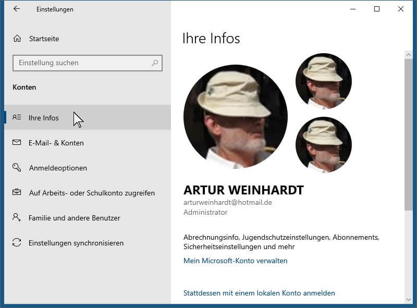
Task: Open E-Mail- & Konten
Action: pos(87,143)
